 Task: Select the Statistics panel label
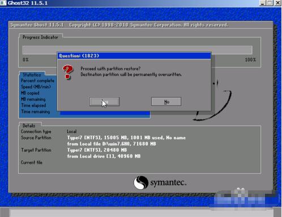32,75
